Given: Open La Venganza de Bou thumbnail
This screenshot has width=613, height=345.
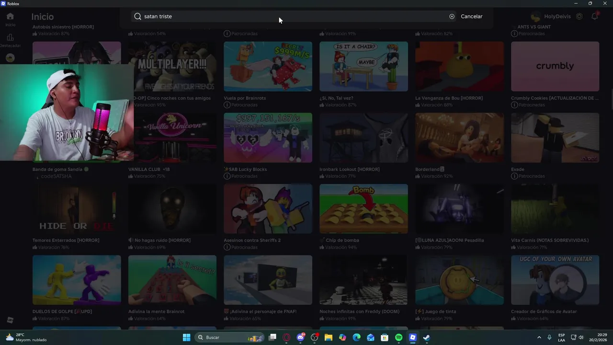Looking at the screenshot, I should coord(459,66).
